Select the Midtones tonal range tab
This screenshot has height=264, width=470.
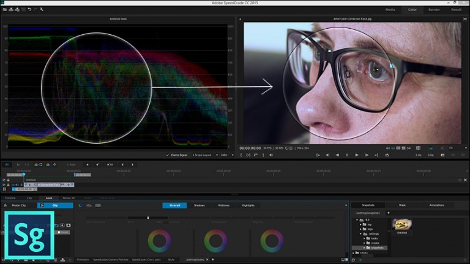coord(223,205)
